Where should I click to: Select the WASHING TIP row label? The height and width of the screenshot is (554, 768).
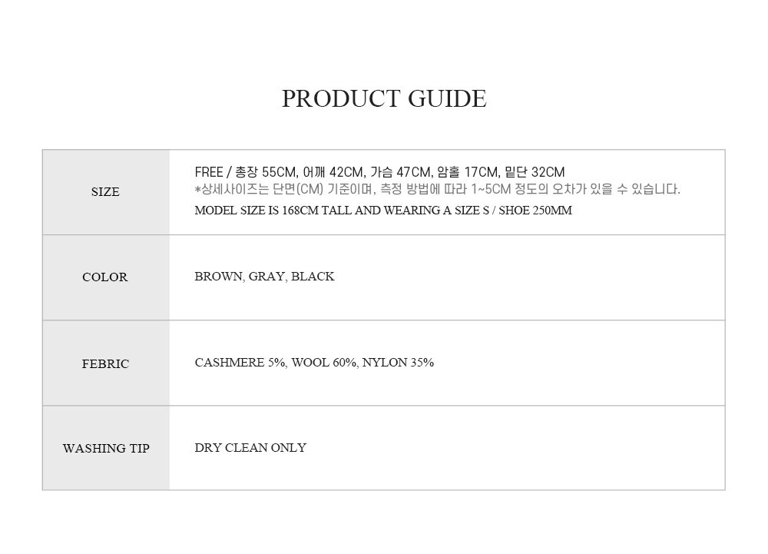point(106,448)
